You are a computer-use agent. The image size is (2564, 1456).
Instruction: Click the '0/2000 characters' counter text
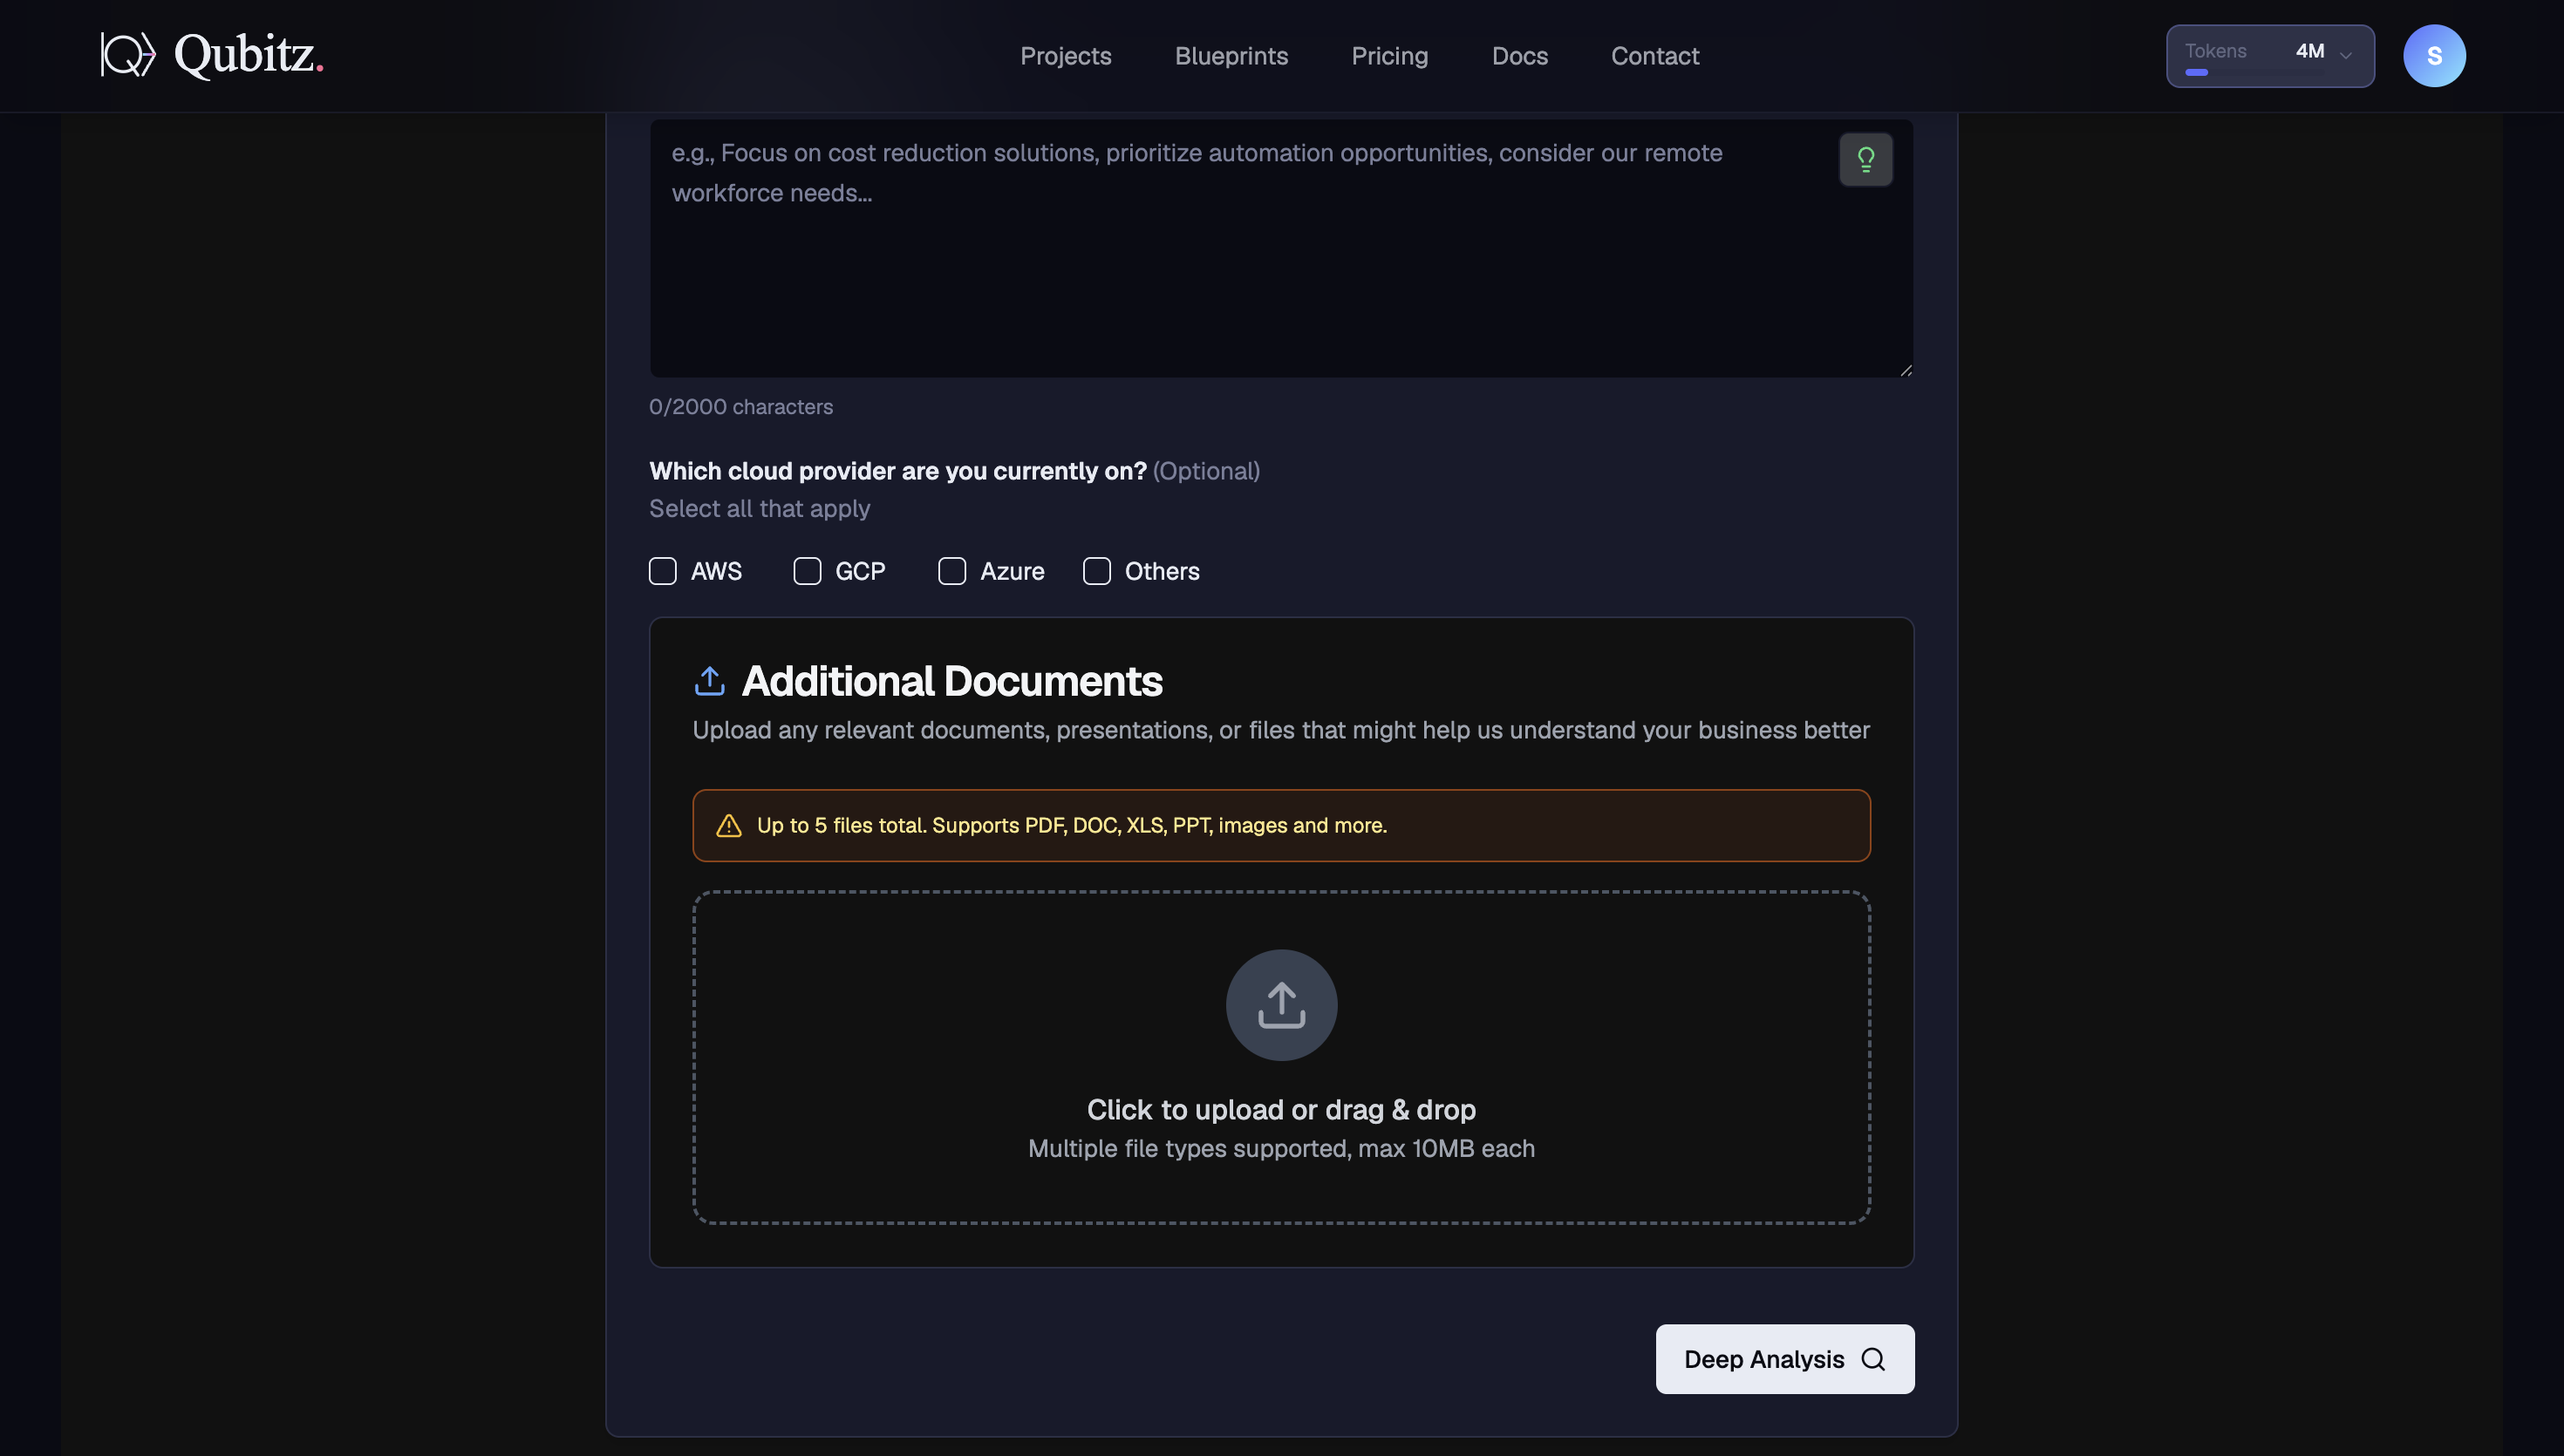(741, 407)
